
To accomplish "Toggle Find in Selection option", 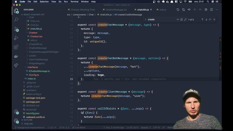I will 210,19.
